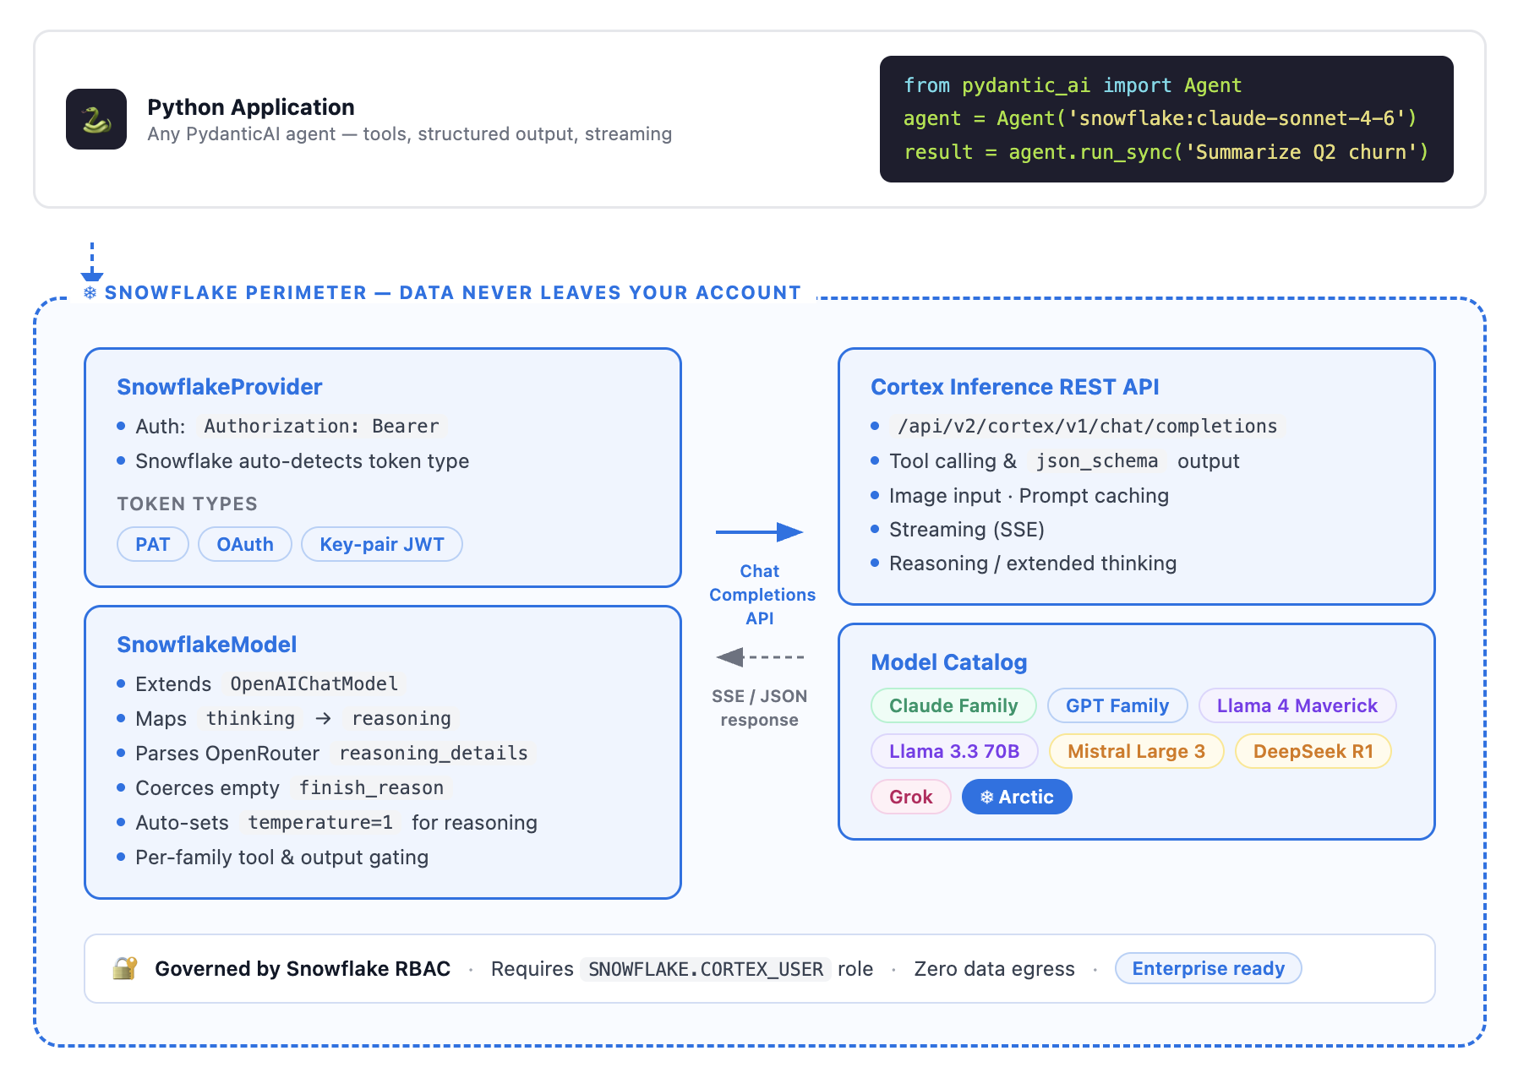
Task: Click the 'OpenAIChatModel' code text
Action: click(314, 684)
